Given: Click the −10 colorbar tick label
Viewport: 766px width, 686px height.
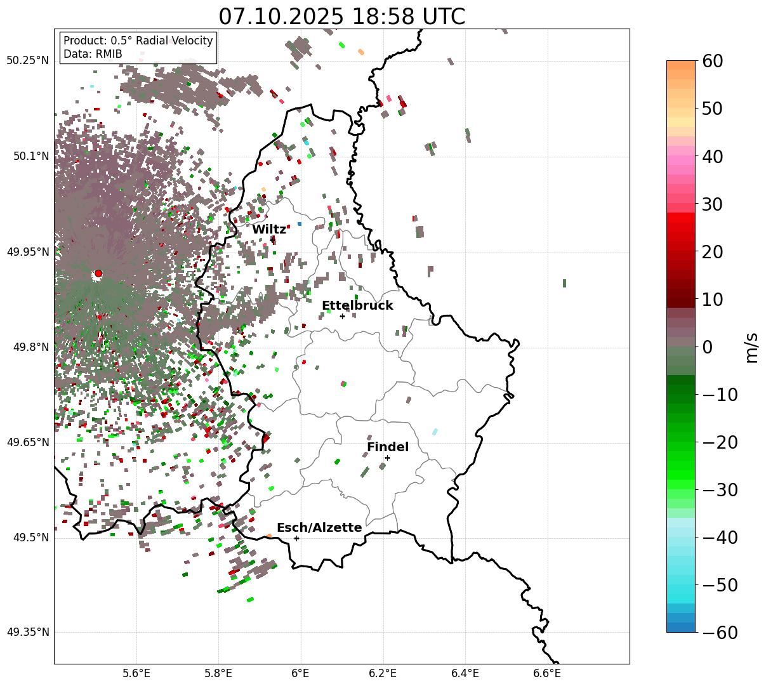Looking at the screenshot, I should 720,395.
